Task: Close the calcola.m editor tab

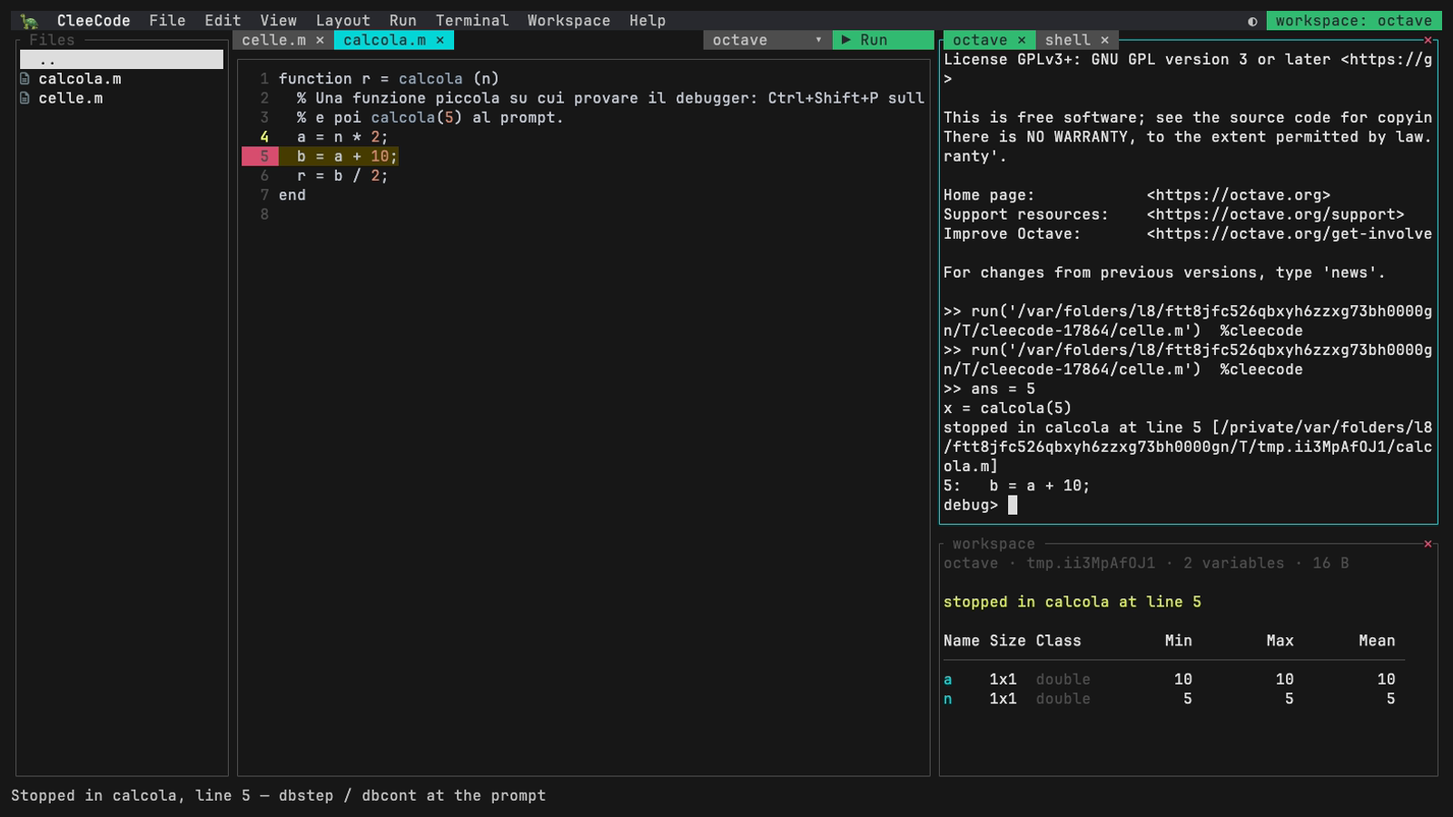Action: point(440,40)
